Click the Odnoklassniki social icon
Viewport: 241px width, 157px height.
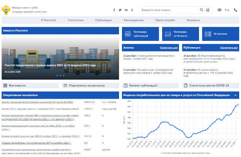132,10
